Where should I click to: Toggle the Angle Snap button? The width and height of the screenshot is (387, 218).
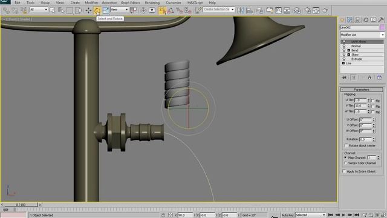coord(171,10)
